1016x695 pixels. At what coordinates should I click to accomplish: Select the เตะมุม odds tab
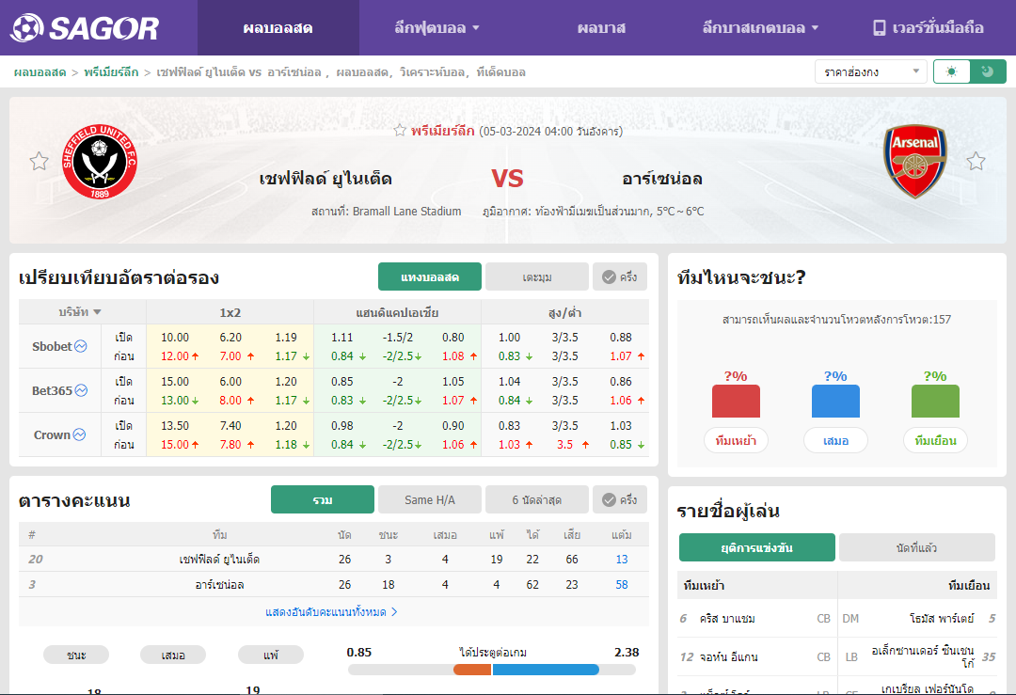tap(537, 277)
